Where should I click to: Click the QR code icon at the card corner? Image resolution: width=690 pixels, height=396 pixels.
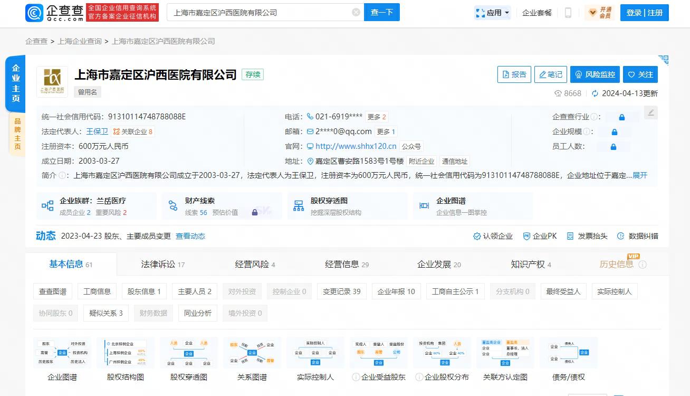point(663,60)
